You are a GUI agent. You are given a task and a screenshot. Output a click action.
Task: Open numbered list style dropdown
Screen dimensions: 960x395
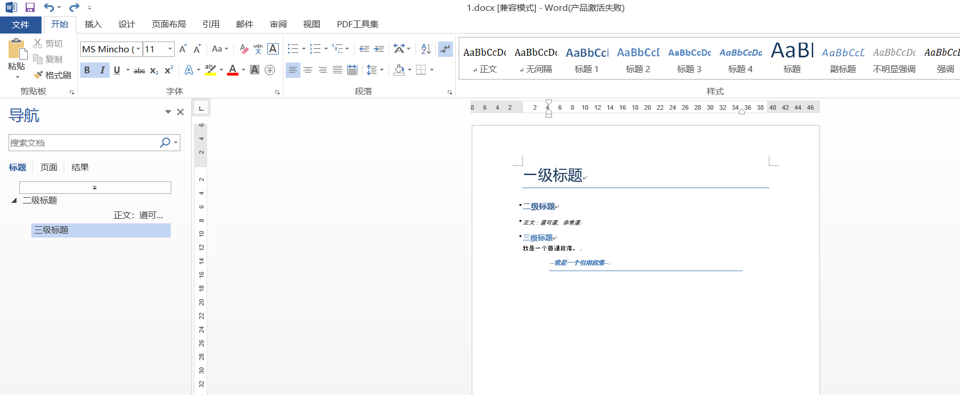(326, 49)
